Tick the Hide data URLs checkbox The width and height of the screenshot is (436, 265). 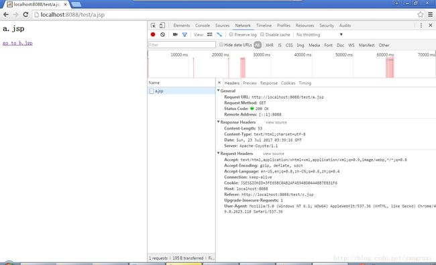tap(221, 44)
